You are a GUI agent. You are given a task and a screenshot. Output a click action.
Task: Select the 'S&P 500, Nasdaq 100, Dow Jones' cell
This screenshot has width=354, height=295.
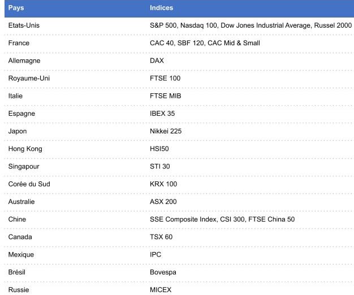[251, 25]
